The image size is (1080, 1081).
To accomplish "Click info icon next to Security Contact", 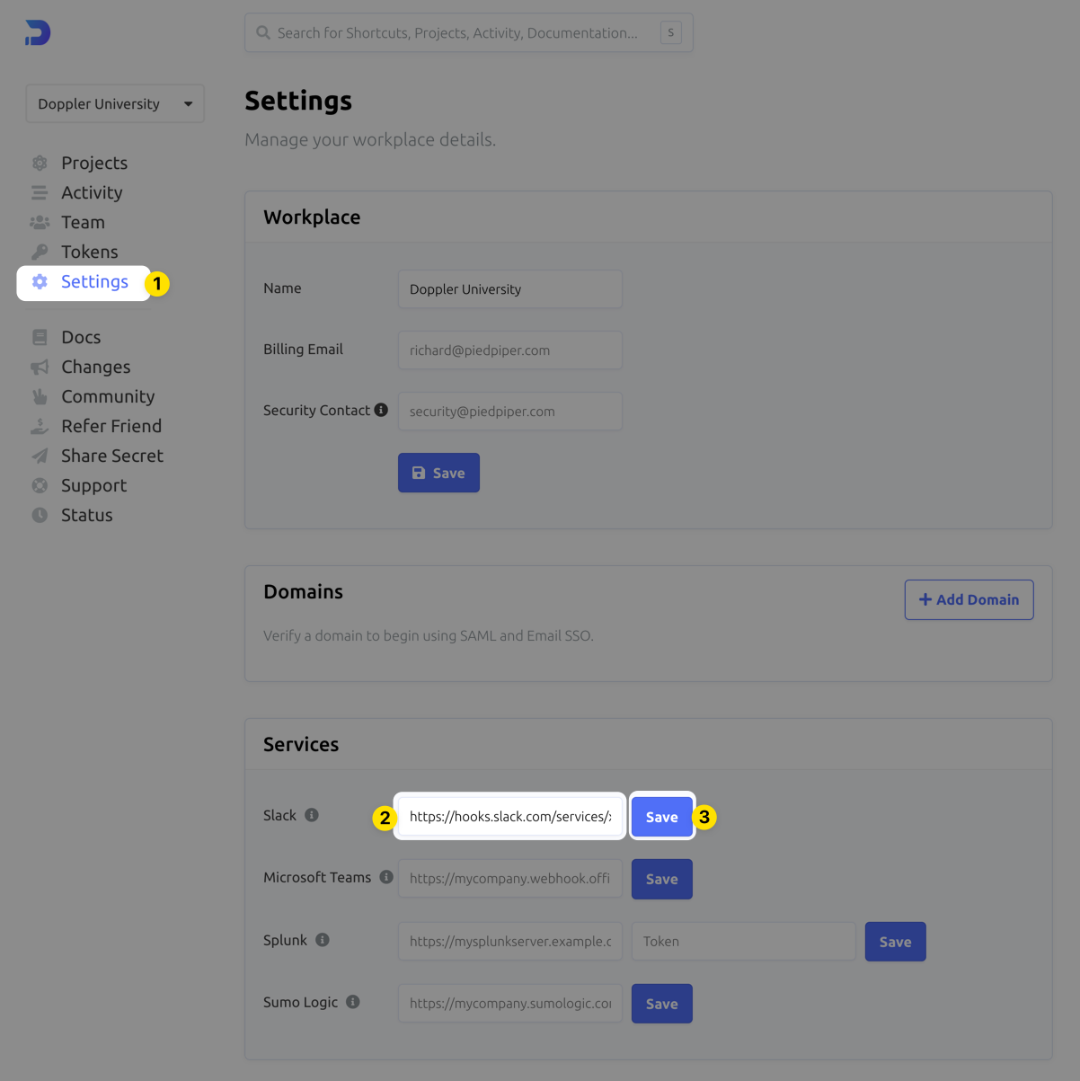I will [381, 410].
